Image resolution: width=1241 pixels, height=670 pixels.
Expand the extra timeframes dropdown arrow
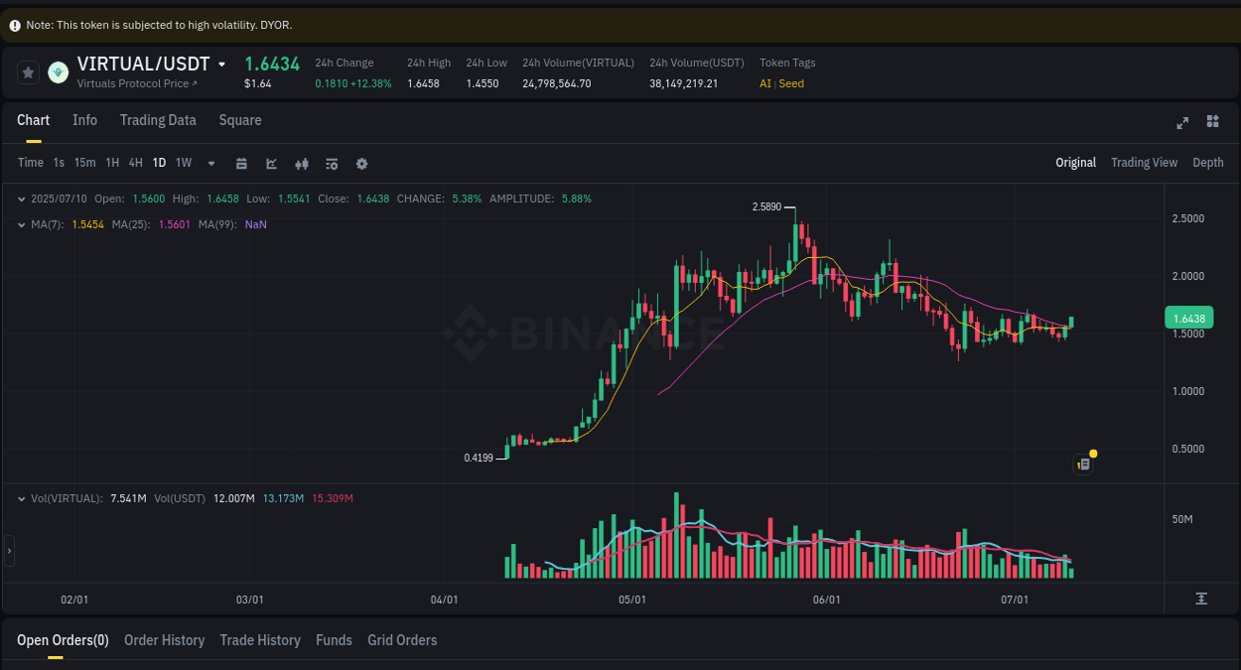pyautogui.click(x=210, y=163)
